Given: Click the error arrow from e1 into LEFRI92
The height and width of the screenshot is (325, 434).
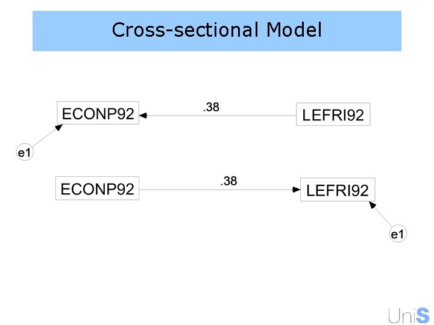Looking at the screenshot, I should click(x=381, y=216).
